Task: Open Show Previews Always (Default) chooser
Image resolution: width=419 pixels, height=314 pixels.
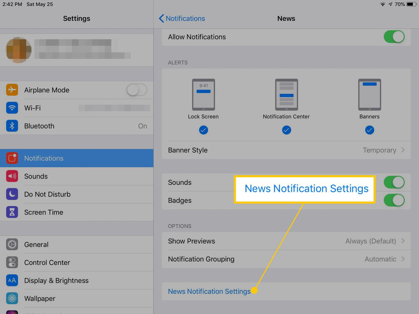Action: (374, 241)
